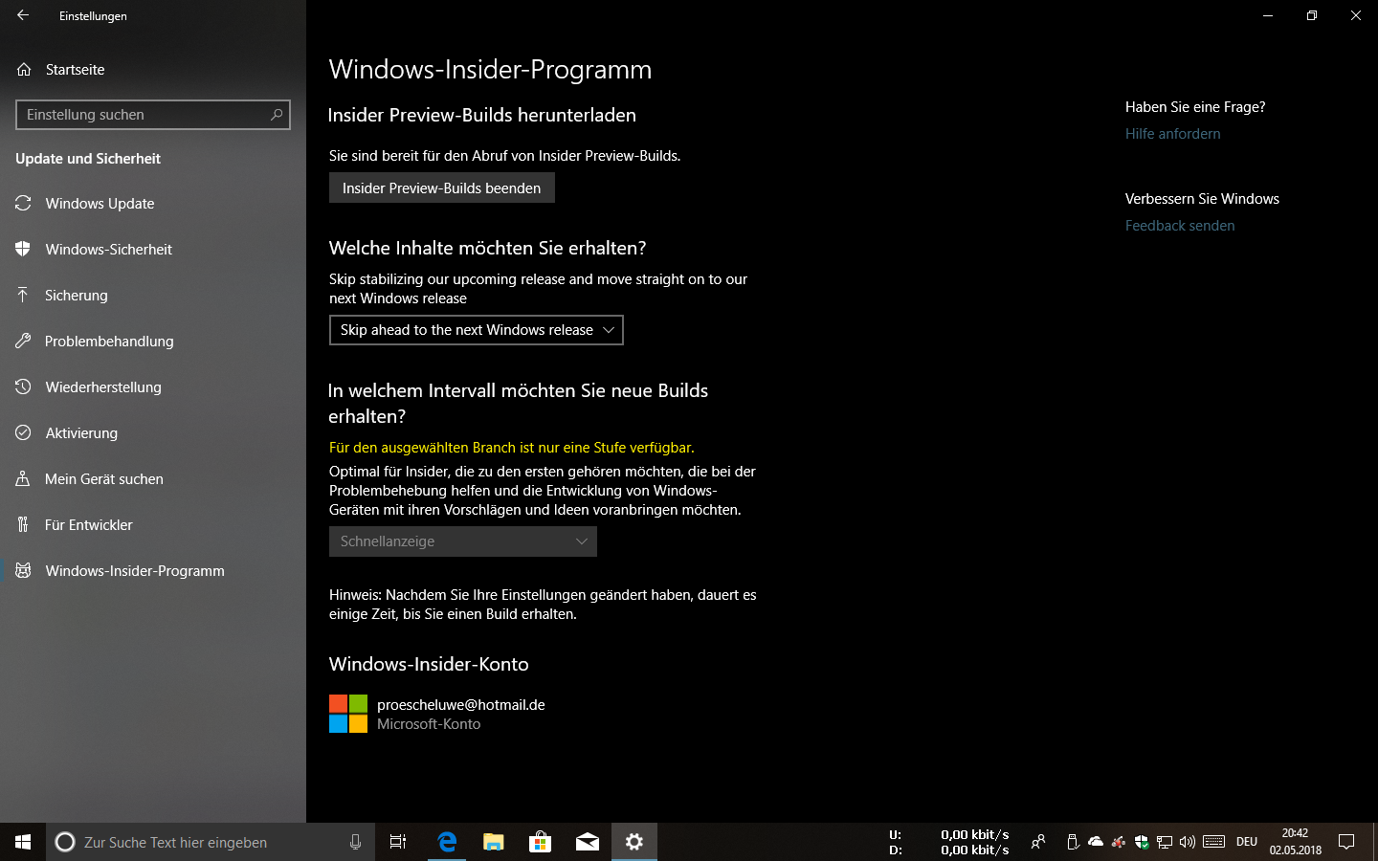Select the Windows-Sicherheit shield icon
The width and height of the screenshot is (1378, 861).
23,249
